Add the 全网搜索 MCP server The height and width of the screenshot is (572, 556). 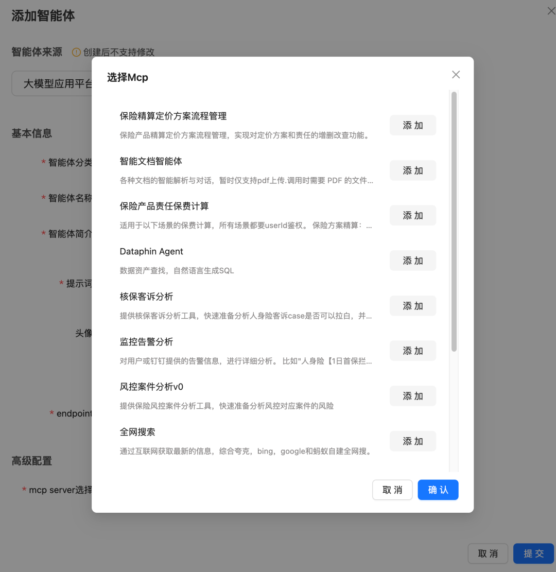pyautogui.click(x=412, y=441)
